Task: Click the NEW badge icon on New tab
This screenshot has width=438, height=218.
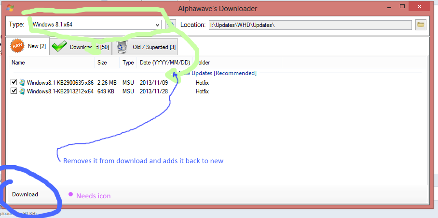Action: point(17,46)
